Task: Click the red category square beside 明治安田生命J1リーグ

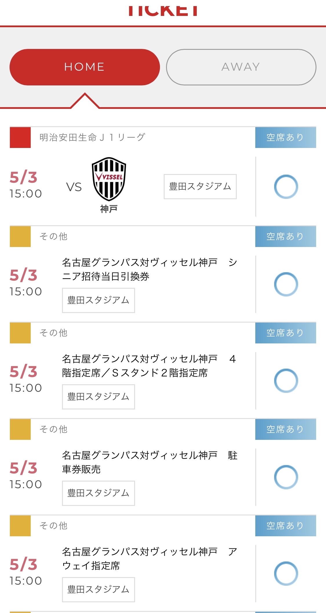Action: pyautogui.click(x=20, y=138)
